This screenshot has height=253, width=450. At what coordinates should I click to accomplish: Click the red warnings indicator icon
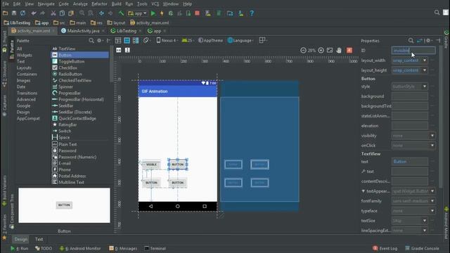349,50
